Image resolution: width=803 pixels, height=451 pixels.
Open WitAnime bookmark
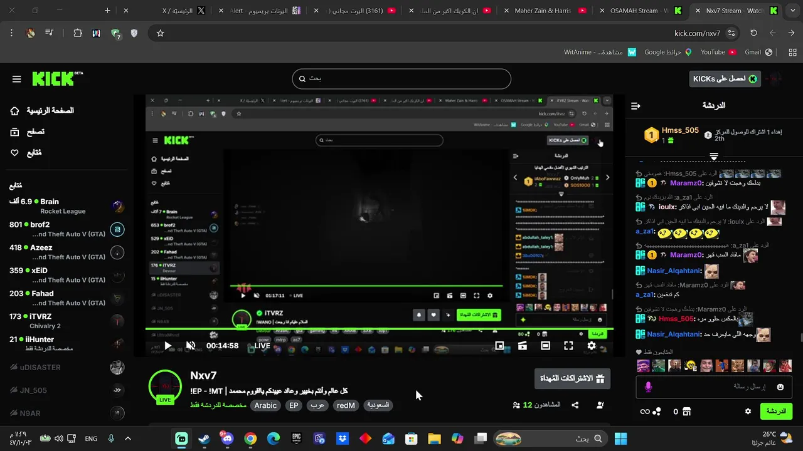[600, 53]
